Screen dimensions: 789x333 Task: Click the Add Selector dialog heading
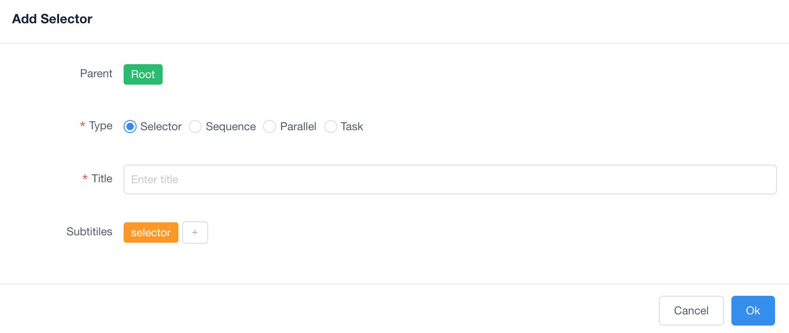point(52,19)
